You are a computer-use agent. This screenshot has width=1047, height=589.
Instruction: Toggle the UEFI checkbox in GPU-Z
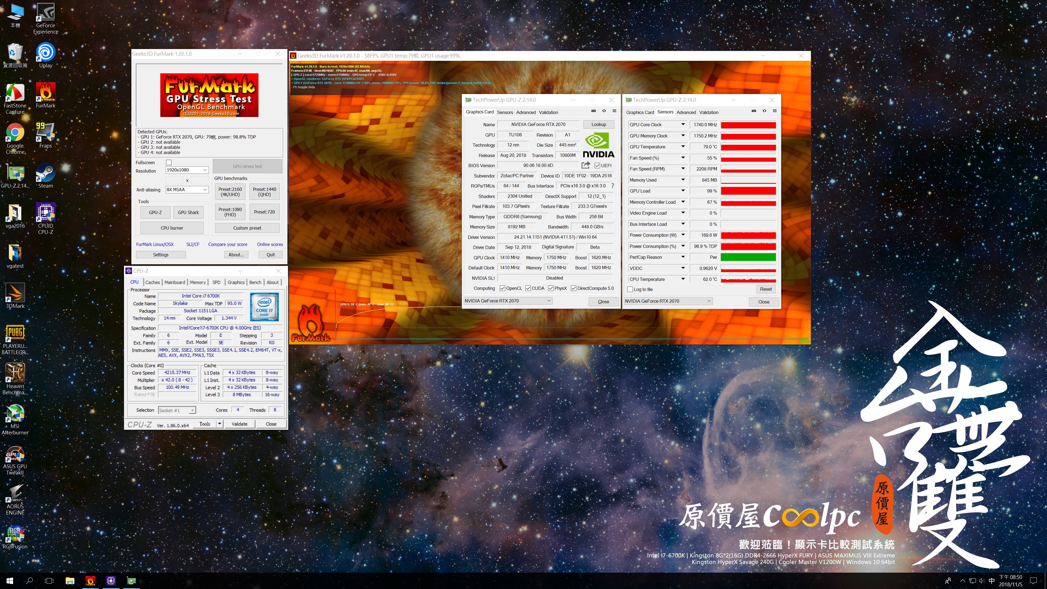(597, 166)
